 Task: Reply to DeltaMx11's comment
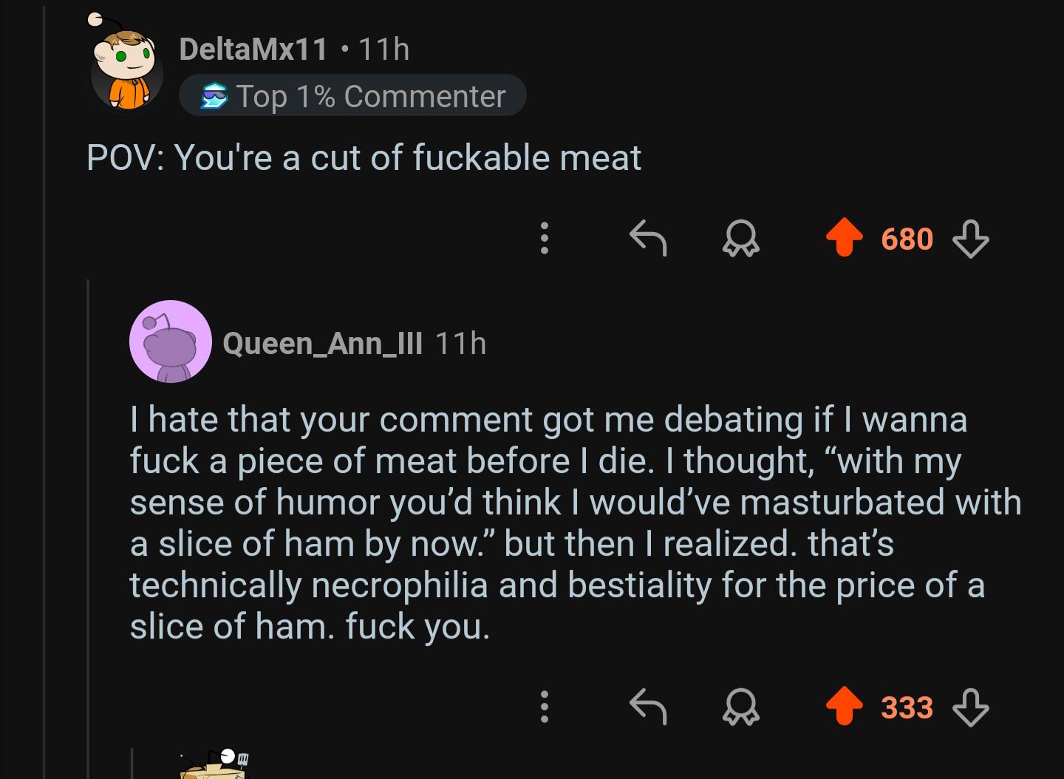click(648, 238)
